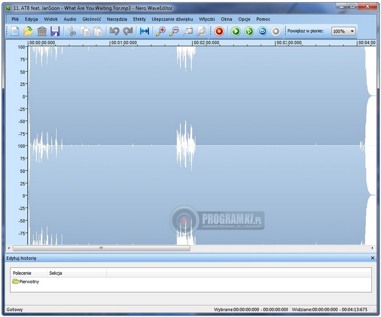
Task: Zoom out with the minus magnifier
Action: [174, 32]
